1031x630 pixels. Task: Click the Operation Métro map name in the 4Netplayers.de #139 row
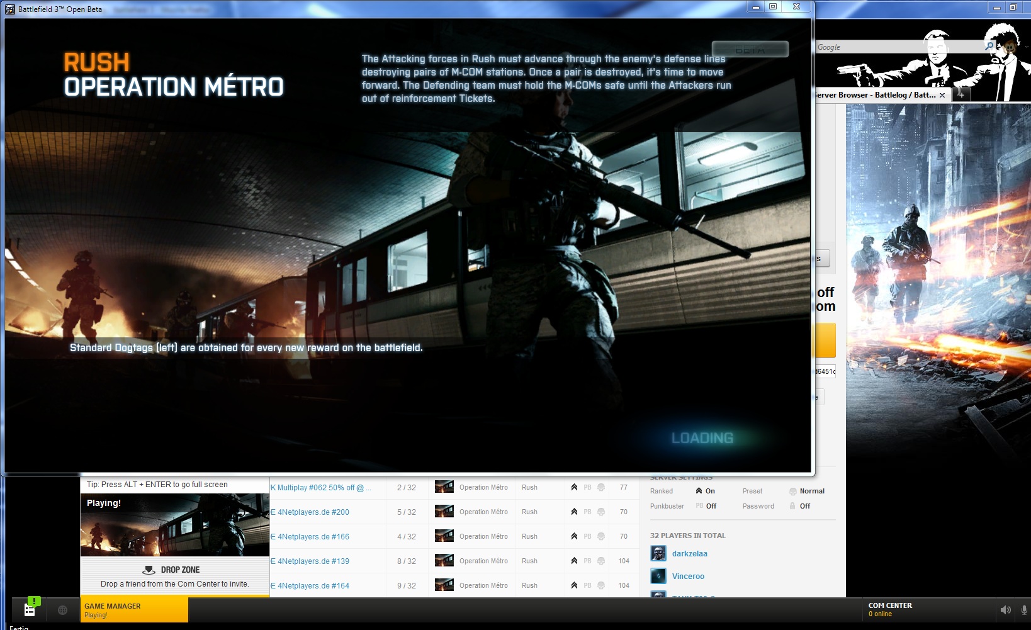pos(483,561)
